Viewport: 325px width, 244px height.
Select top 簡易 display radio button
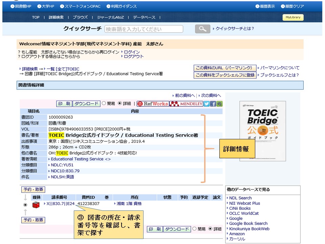click(x=104, y=103)
